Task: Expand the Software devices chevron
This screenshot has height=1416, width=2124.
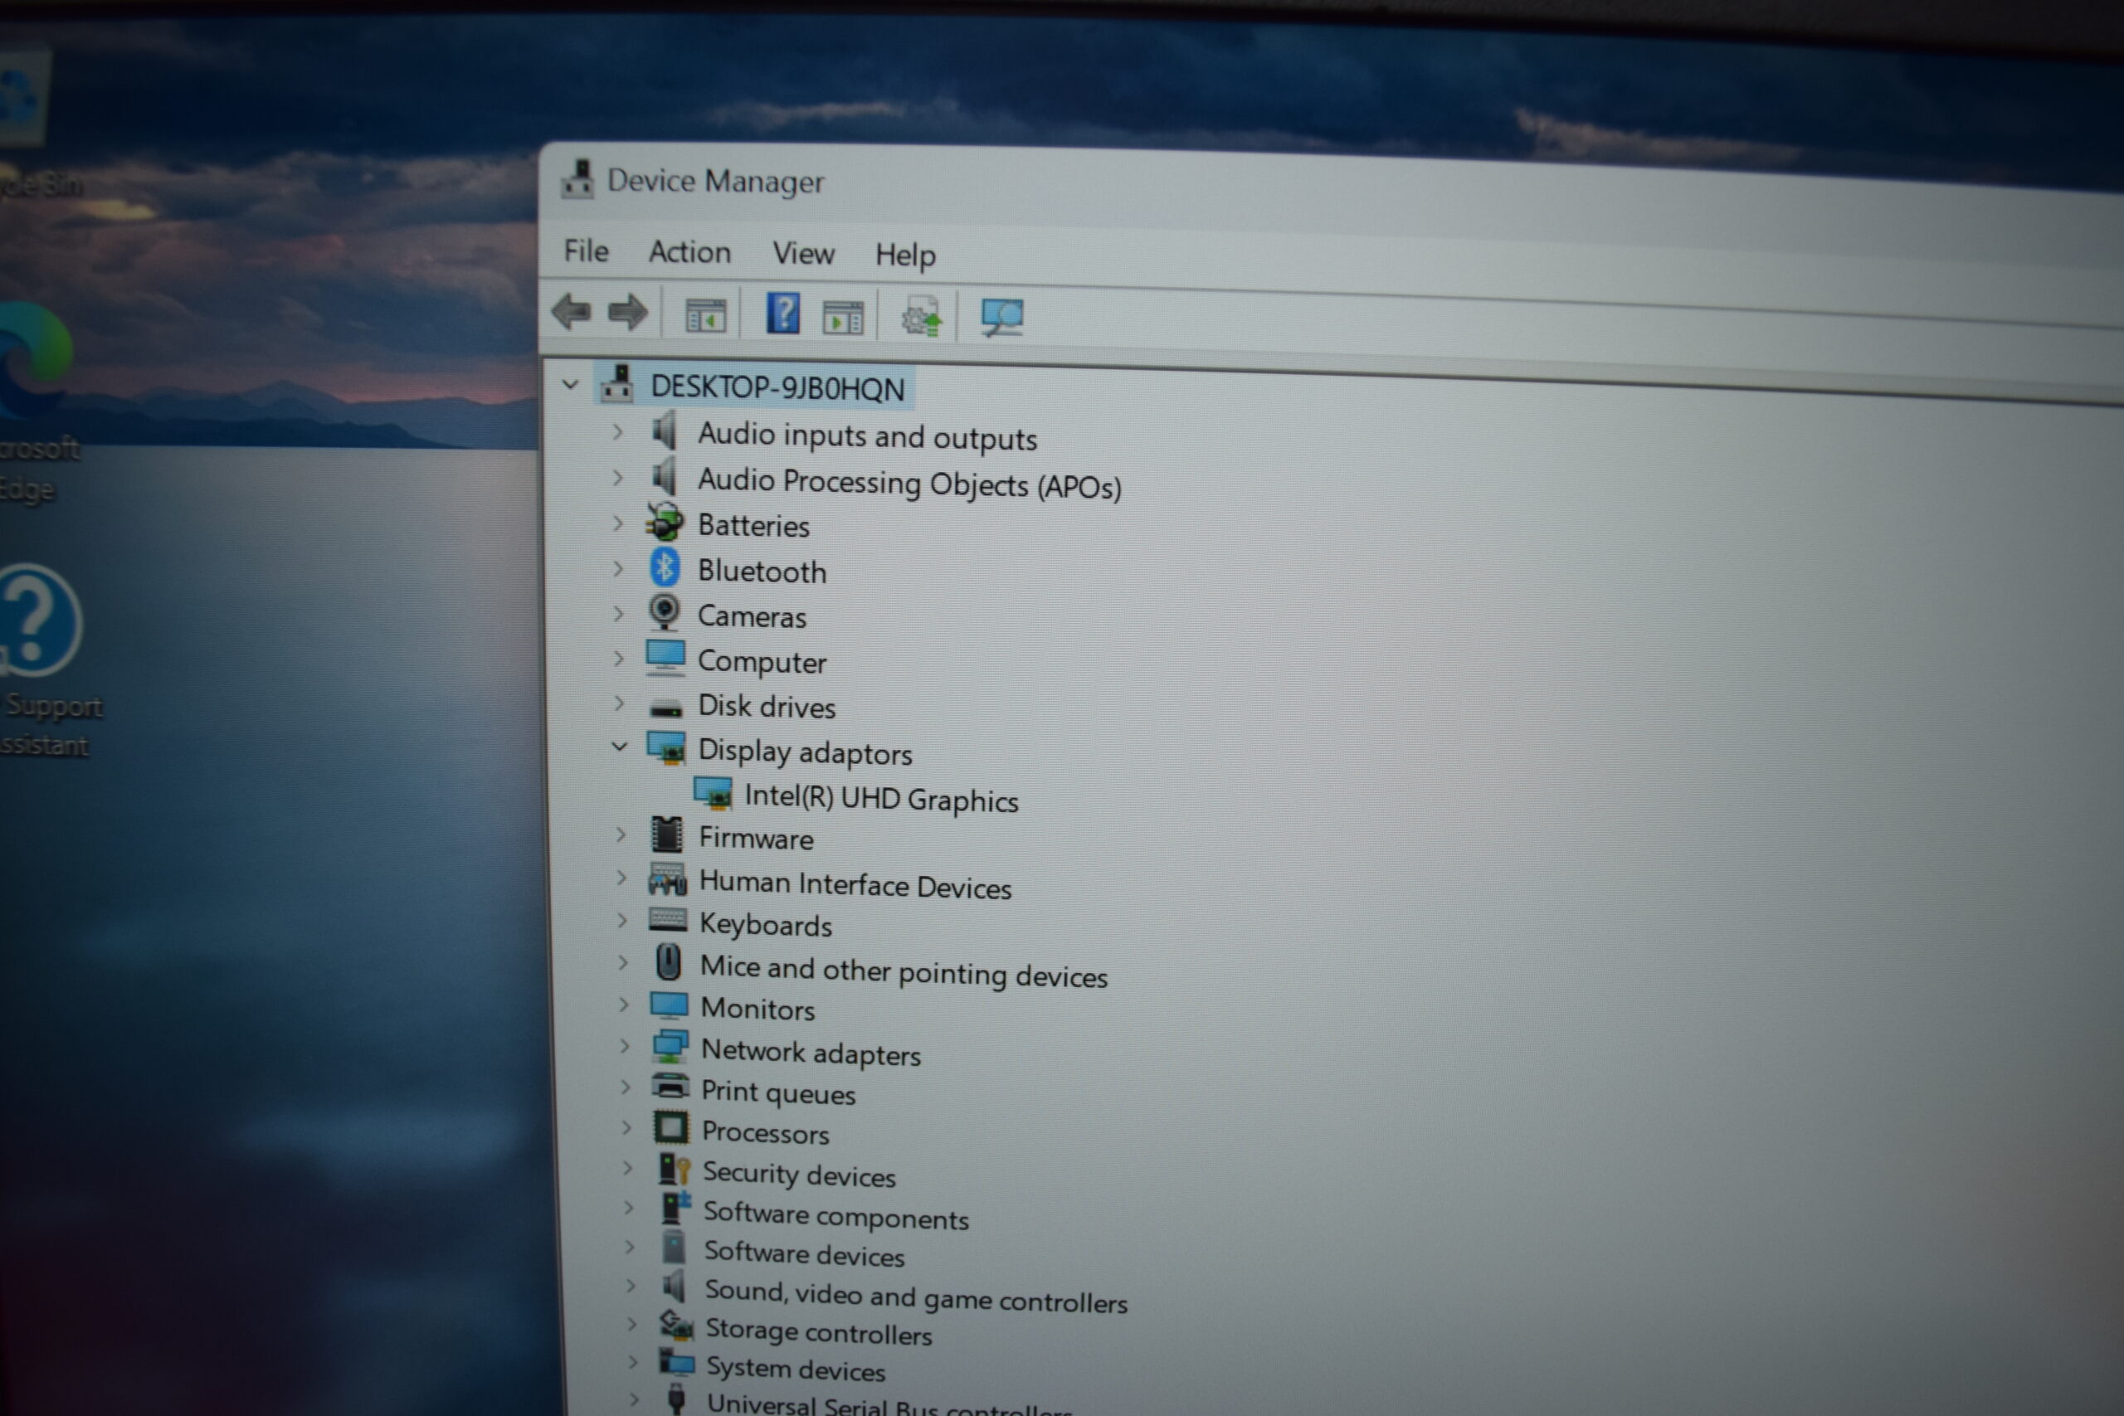Action: tap(630, 1247)
